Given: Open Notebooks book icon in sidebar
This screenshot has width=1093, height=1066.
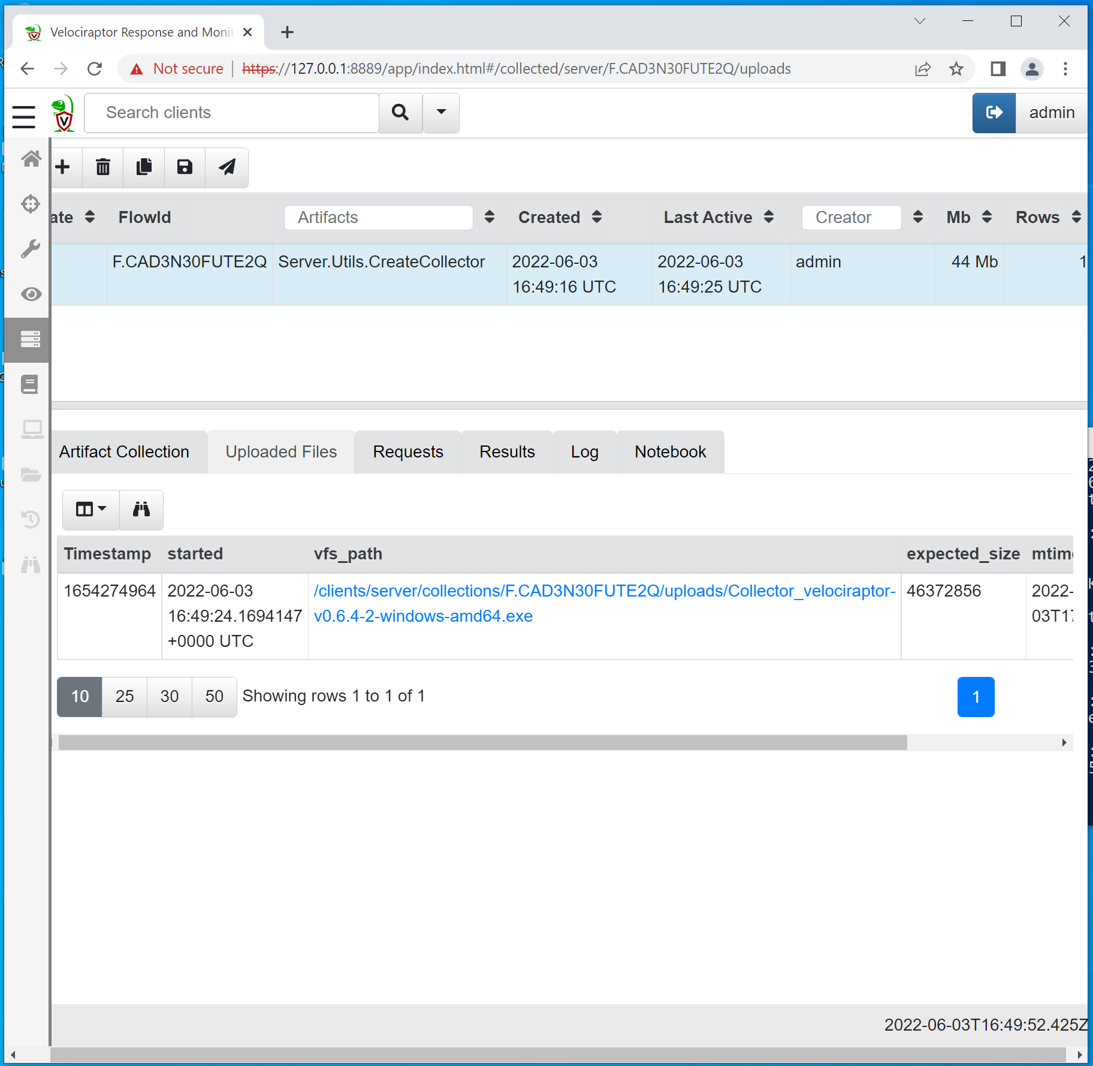Looking at the screenshot, I should (30, 384).
